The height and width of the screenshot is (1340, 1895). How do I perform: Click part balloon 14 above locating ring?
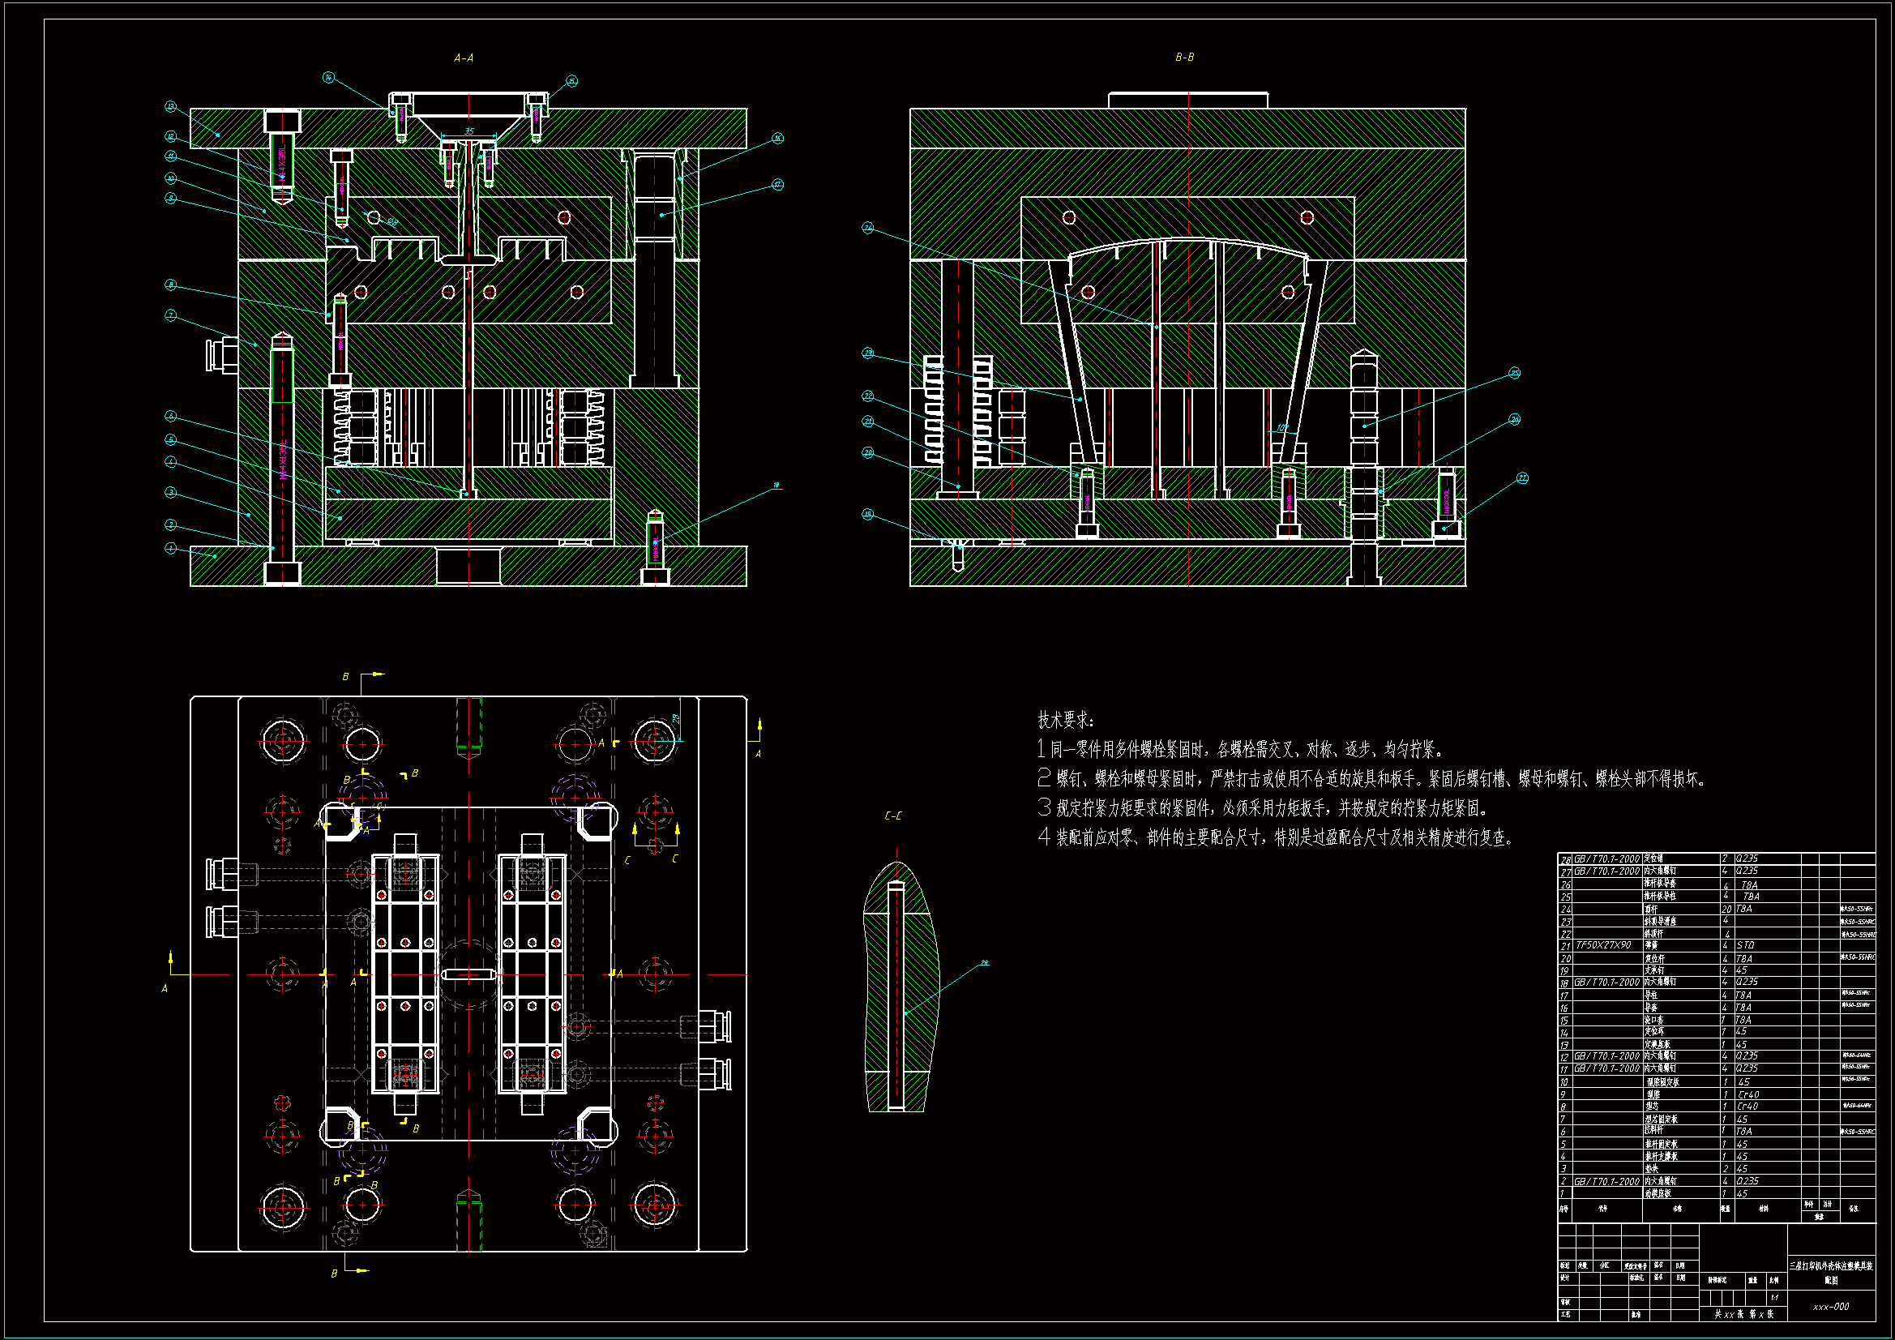click(328, 78)
